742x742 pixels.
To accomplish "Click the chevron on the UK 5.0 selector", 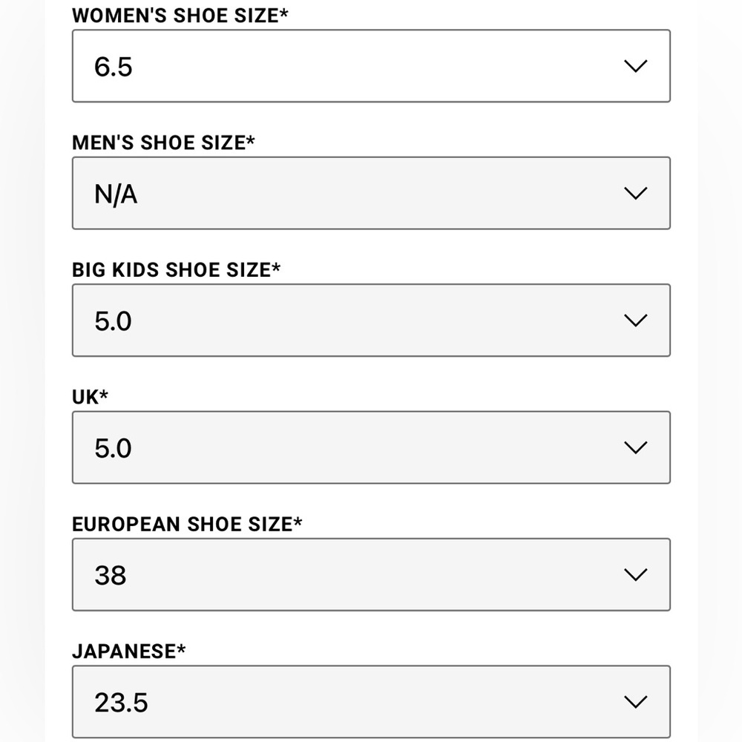I will pyautogui.click(x=634, y=447).
